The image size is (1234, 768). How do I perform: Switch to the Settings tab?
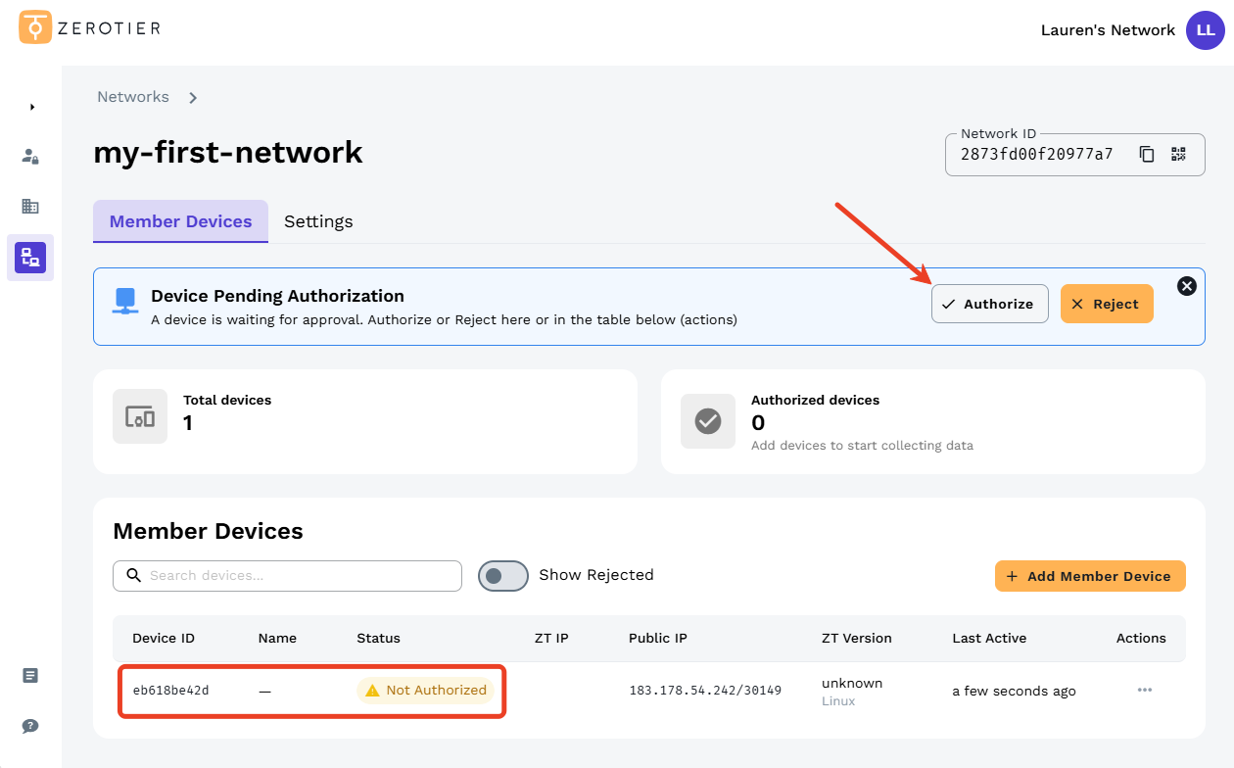[317, 221]
